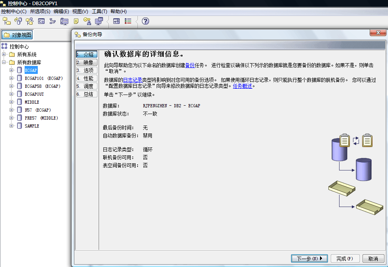The image size is (388, 267).
Task: Select the SAMPLE database tree label
Action: (32, 126)
